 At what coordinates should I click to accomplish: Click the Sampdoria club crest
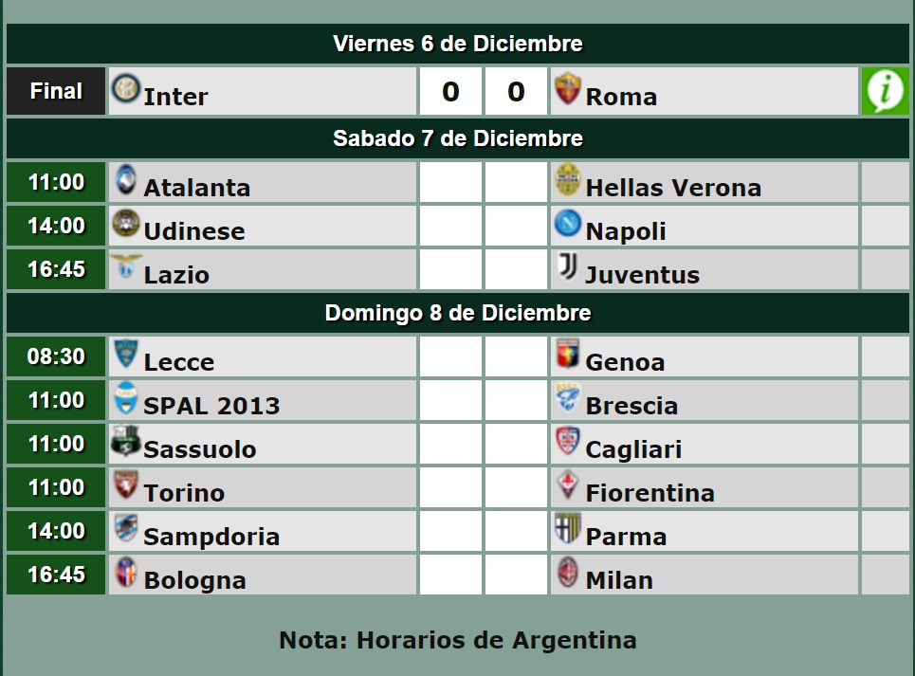pos(125,529)
